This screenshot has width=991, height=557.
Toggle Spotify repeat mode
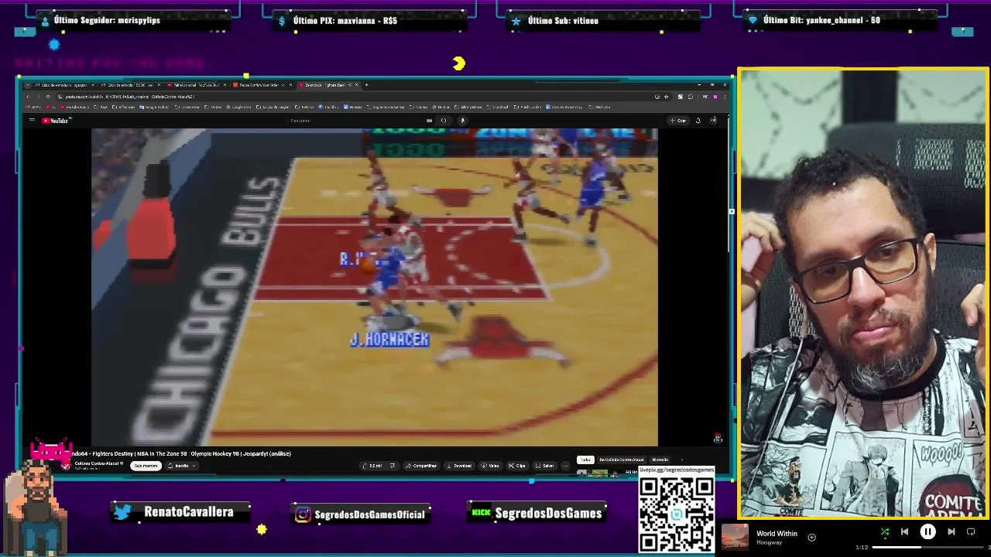coord(971,531)
